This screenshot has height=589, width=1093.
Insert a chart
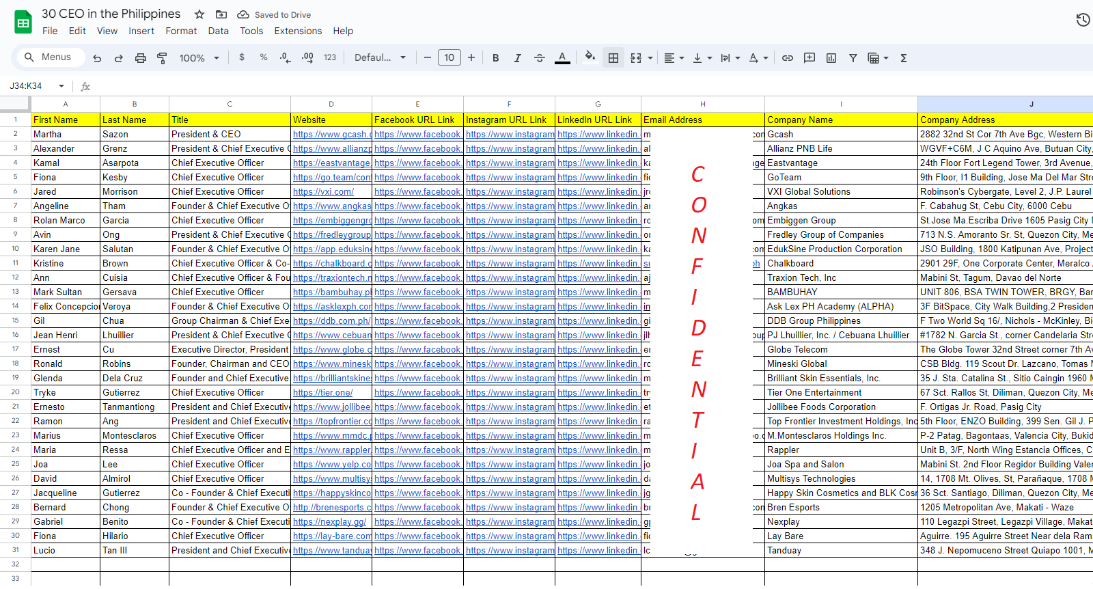[831, 58]
